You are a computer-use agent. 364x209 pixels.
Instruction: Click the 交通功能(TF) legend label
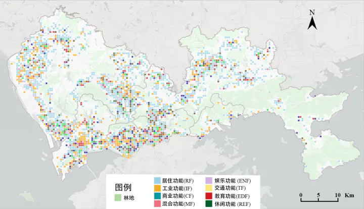tap(230, 188)
